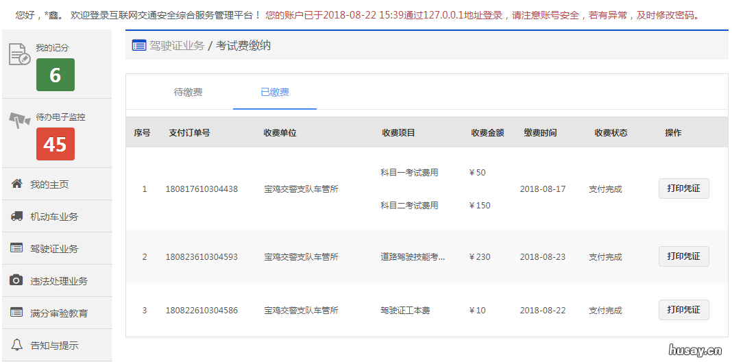The image size is (732, 362).
Task: Click 宝鸡交警支队车管所 in row 2
Action: [301, 257]
